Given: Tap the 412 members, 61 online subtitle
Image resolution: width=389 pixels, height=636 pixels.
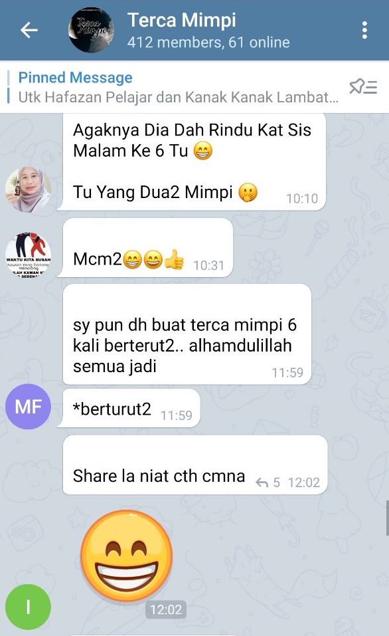Looking at the screenshot, I should (208, 42).
